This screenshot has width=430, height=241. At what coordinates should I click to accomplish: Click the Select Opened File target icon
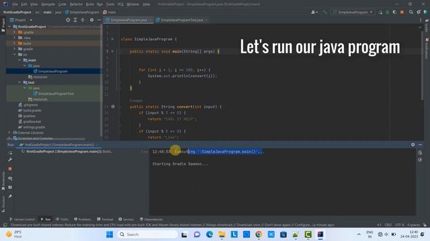pyautogui.click(x=68, y=20)
